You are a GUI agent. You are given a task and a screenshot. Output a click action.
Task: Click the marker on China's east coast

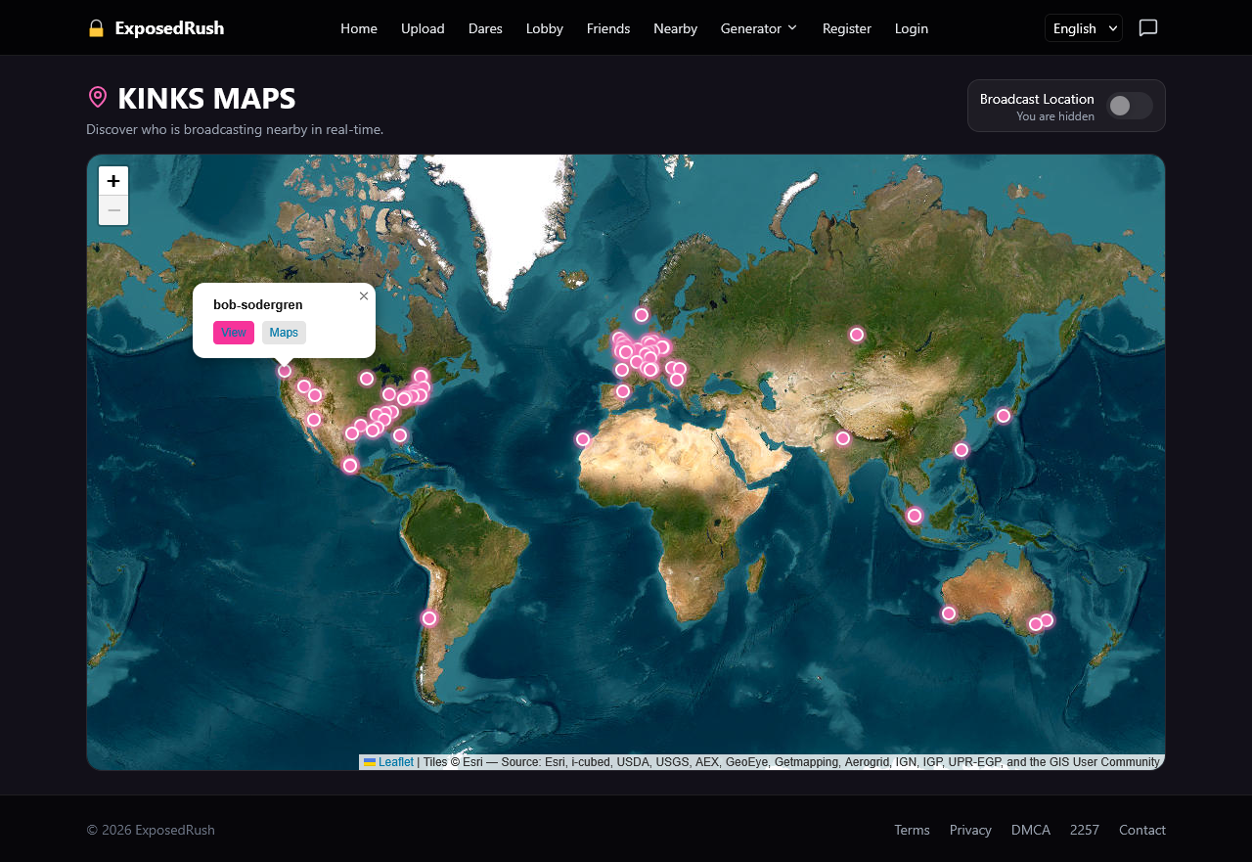(961, 450)
